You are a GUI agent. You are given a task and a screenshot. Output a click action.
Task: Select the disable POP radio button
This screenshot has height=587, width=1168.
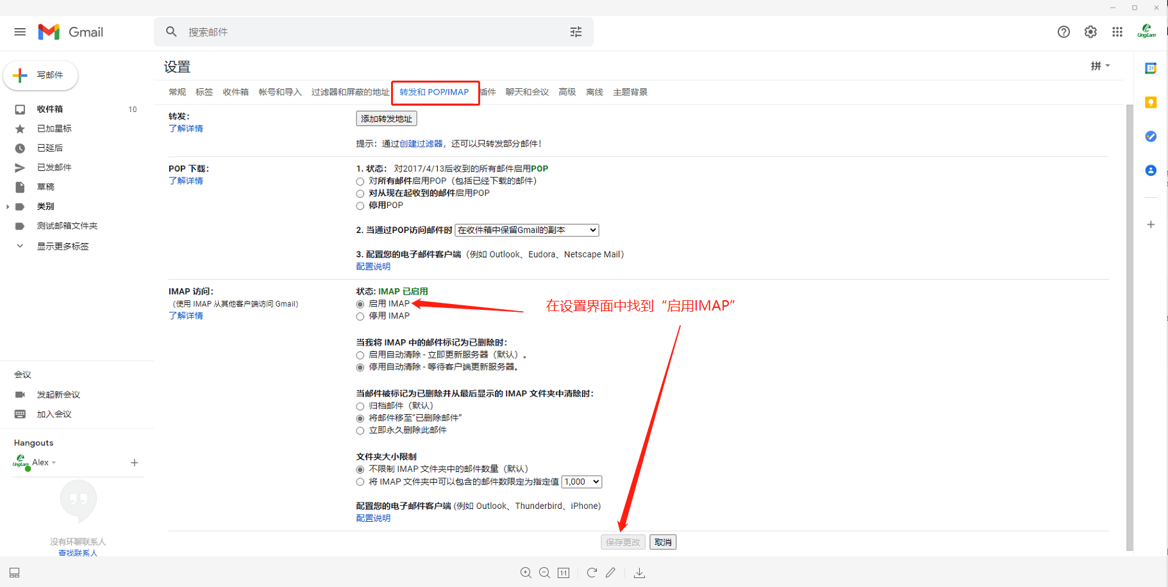click(x=360, y=206)
